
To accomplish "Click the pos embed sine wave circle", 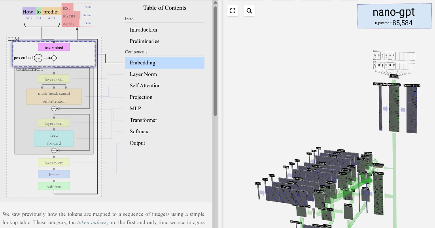I will pyautogui.click(x=38, y=58).
